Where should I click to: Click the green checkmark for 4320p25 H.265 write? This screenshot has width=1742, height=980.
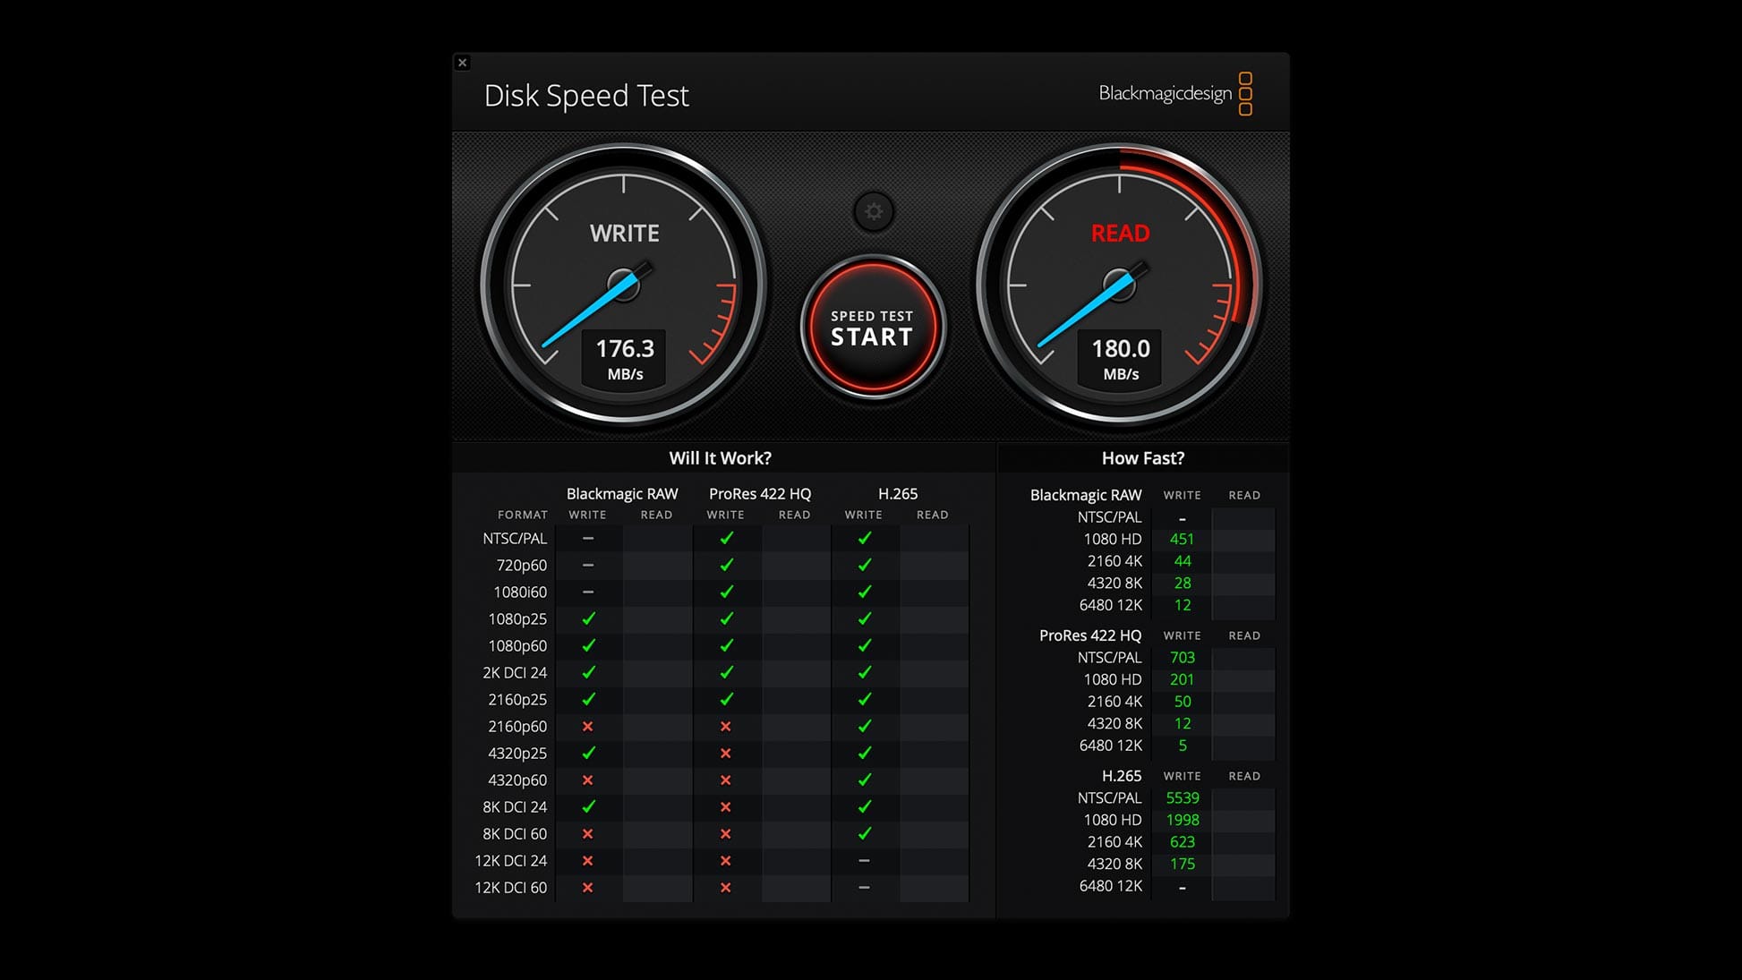coord(863,753)
